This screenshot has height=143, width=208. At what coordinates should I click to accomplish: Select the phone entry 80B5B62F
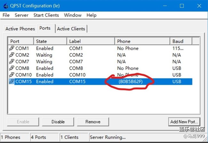(131, 82)
